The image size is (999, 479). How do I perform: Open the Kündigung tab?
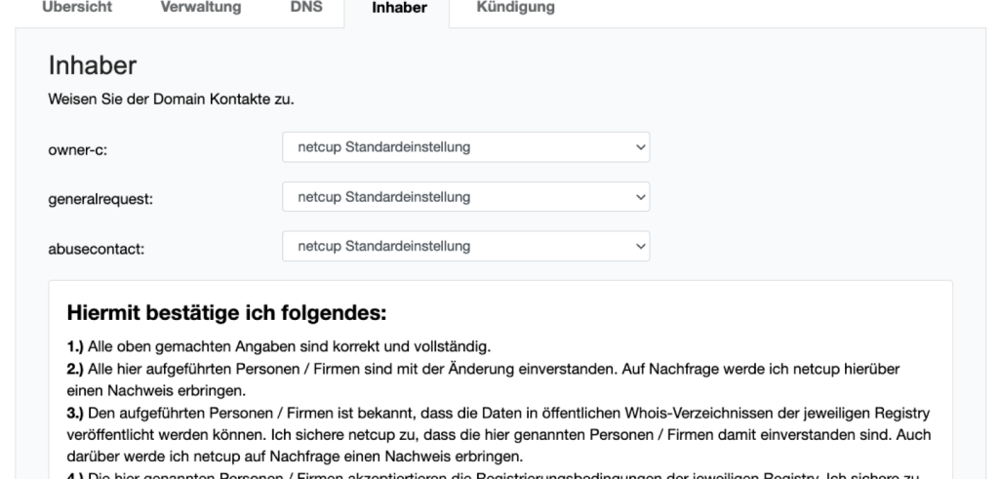pyautogui.click(x=515, y=8)
